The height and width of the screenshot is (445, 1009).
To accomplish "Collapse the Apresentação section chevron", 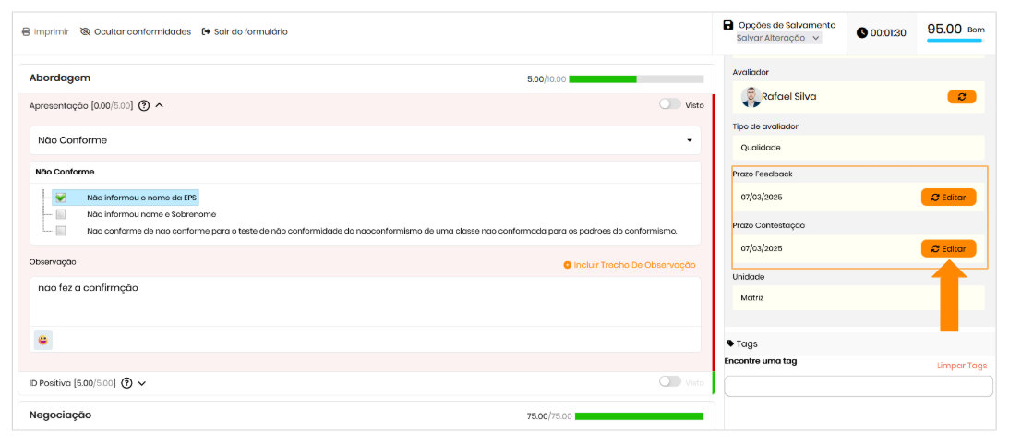I will pos(160,105).
